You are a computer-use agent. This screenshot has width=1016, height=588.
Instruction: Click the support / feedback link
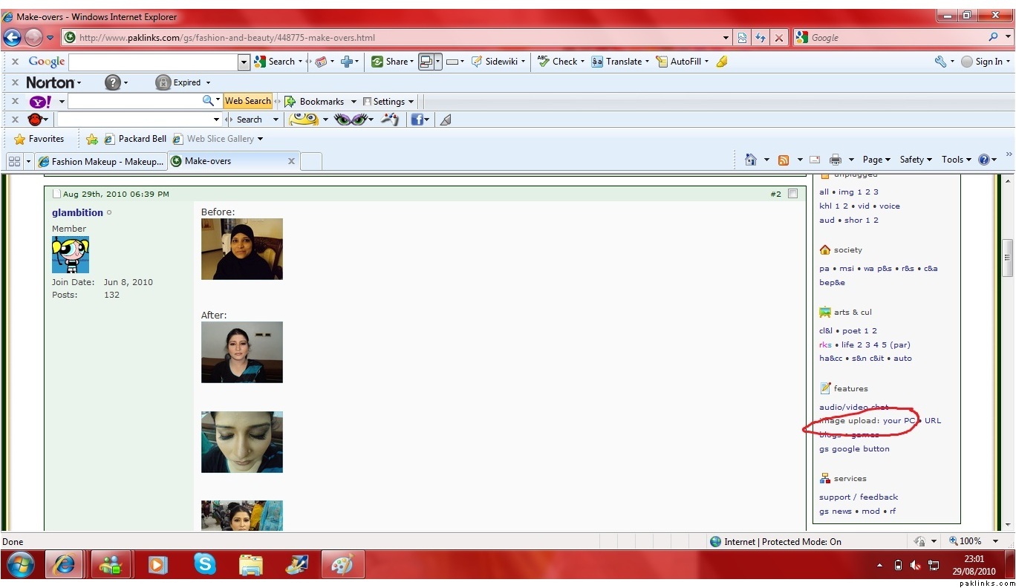[x=859, y=497]
